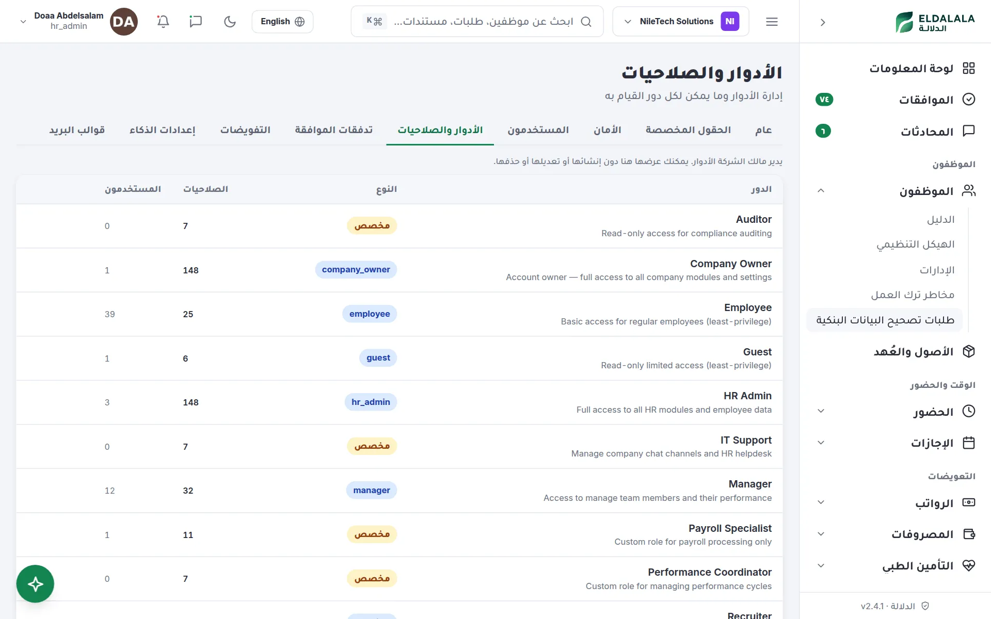Viewport: 991px width, 619px height.
Task: Open the chat messages icon in header
Action: (x=196, y=22)
